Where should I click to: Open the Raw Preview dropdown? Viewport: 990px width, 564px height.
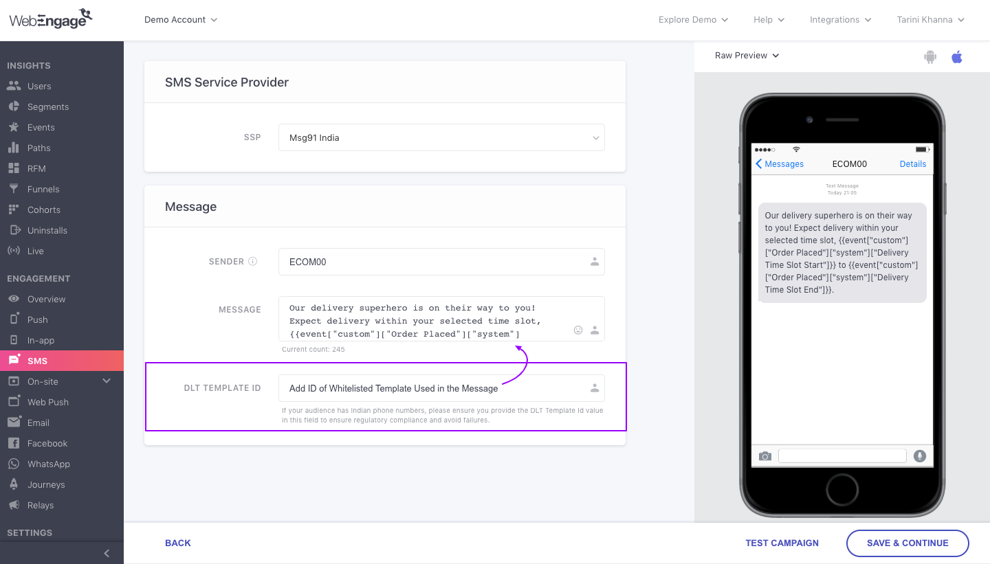(747, 56)
